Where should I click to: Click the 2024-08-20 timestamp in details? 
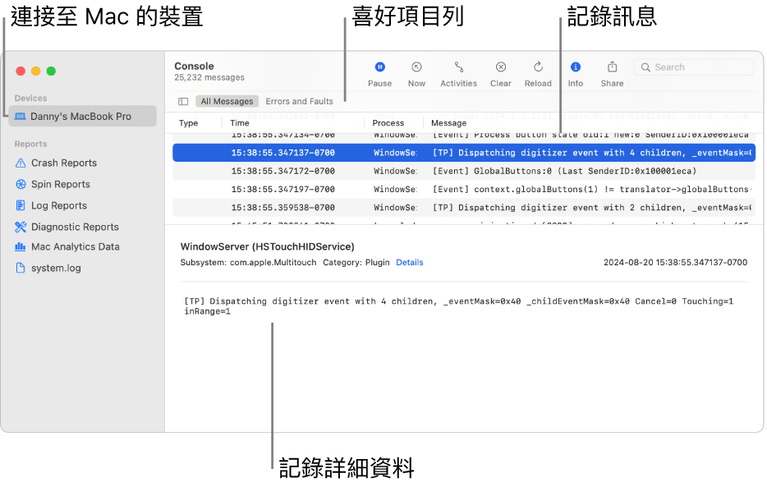coord(675,263)
